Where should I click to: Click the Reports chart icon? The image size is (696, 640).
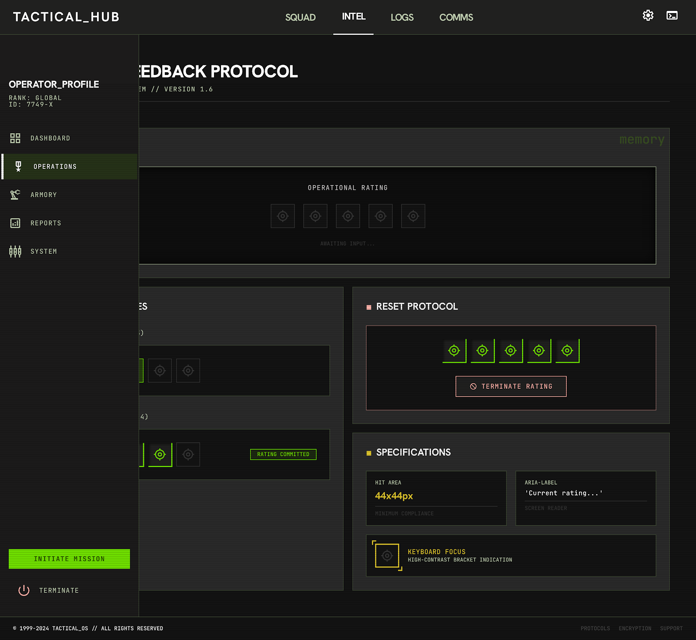point(15,223)
